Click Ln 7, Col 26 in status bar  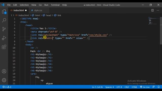point(97,87)
